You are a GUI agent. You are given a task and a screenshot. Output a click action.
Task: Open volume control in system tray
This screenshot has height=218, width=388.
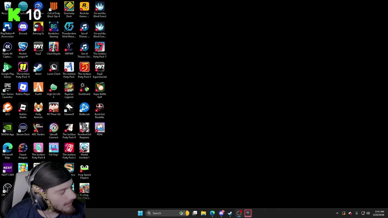tap(368, 213)
